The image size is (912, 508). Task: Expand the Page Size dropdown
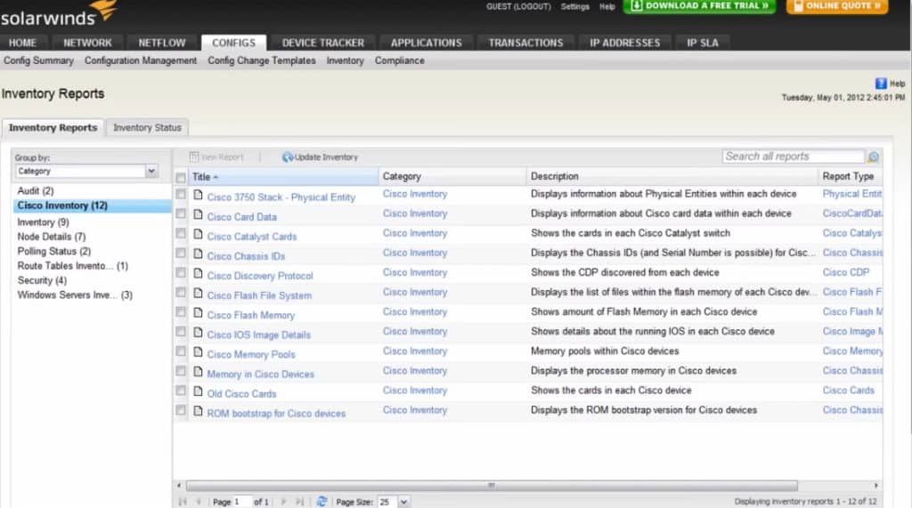click(403, 501)
